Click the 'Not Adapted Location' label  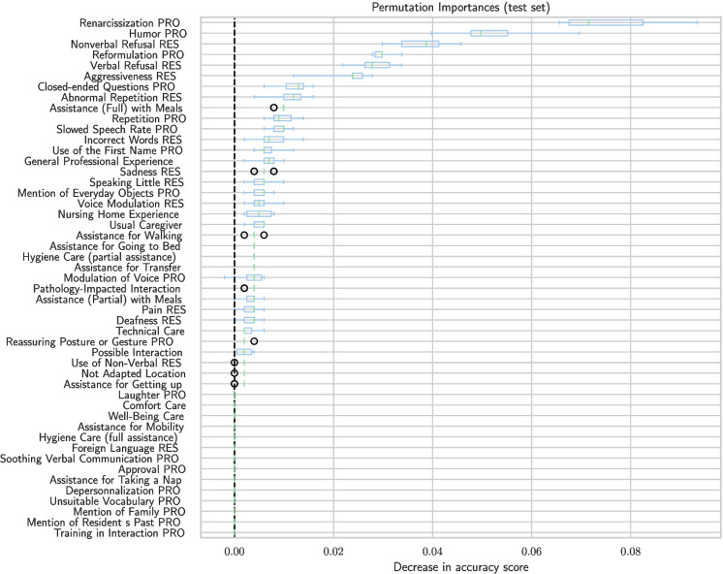pyautogui.click(x=133, y=373)
